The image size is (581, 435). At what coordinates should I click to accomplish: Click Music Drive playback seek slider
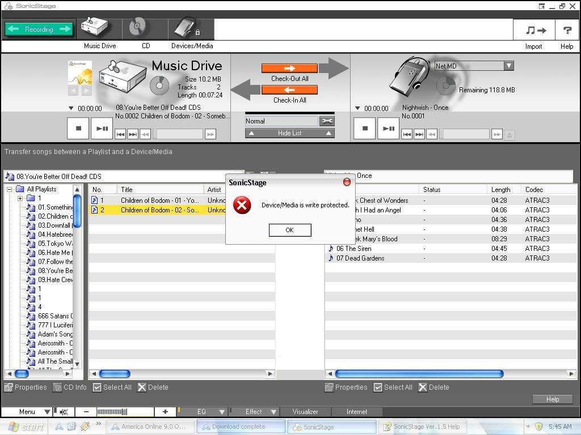pos(178,134)
